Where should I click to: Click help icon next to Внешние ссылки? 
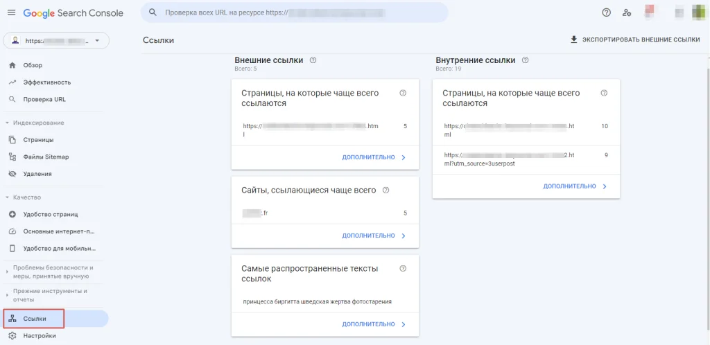(313, 60)
